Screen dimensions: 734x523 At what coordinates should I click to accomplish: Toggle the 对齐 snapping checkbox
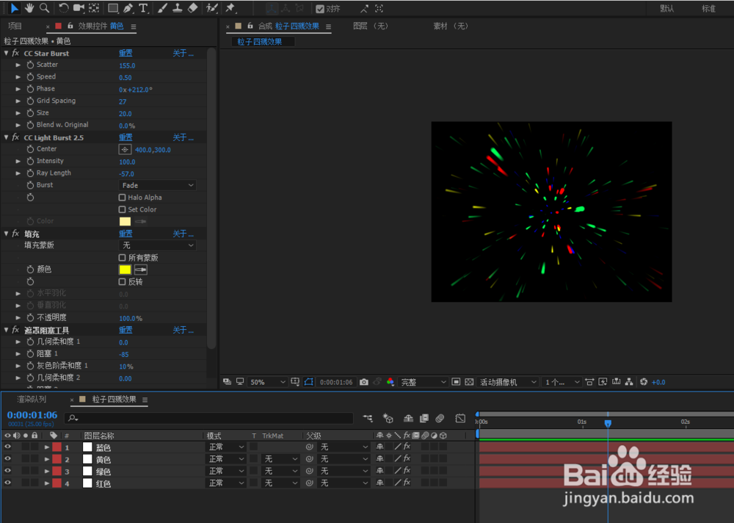320,9
